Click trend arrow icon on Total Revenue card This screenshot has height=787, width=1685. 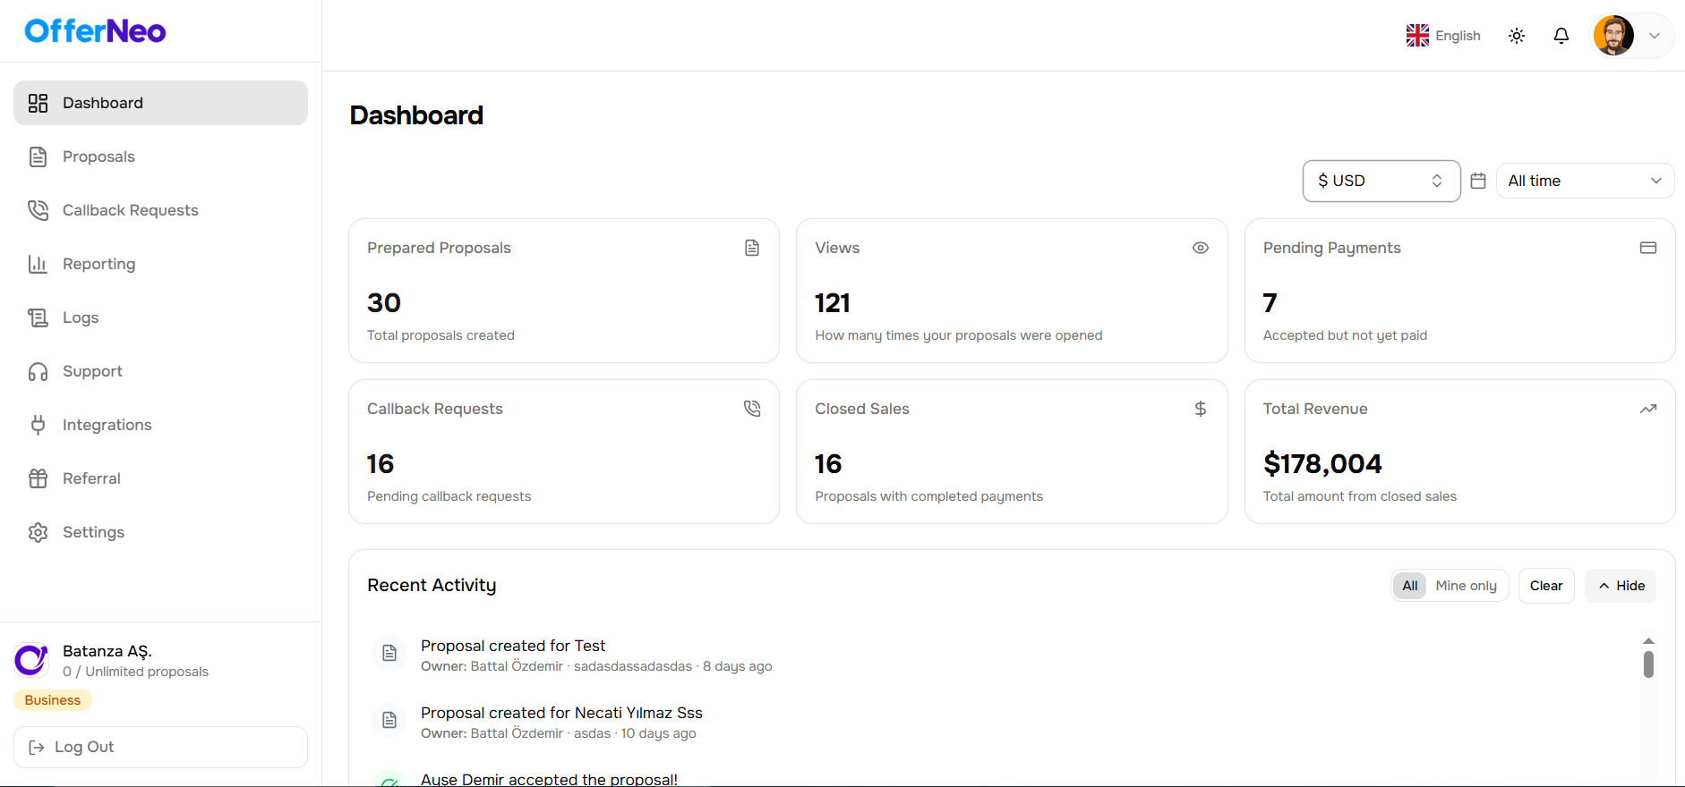coord(1648,409)
